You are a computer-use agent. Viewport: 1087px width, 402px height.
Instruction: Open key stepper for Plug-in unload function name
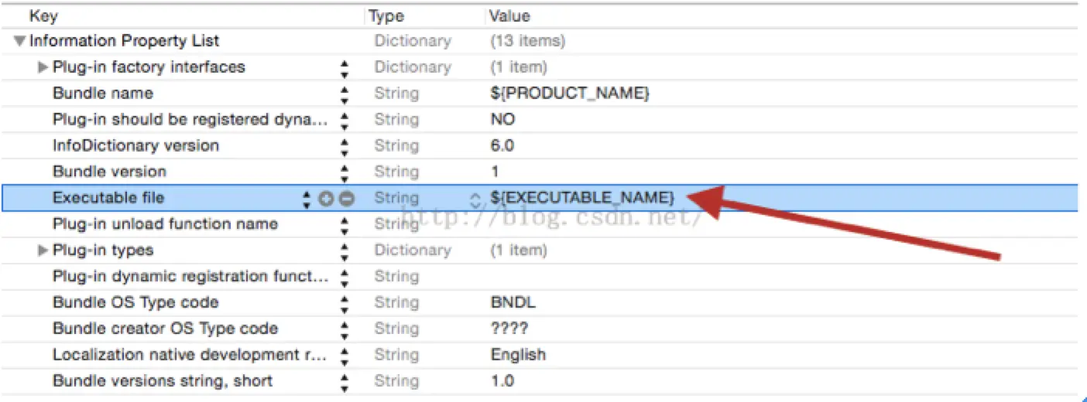pyautogui.click(x=345, y=225)
